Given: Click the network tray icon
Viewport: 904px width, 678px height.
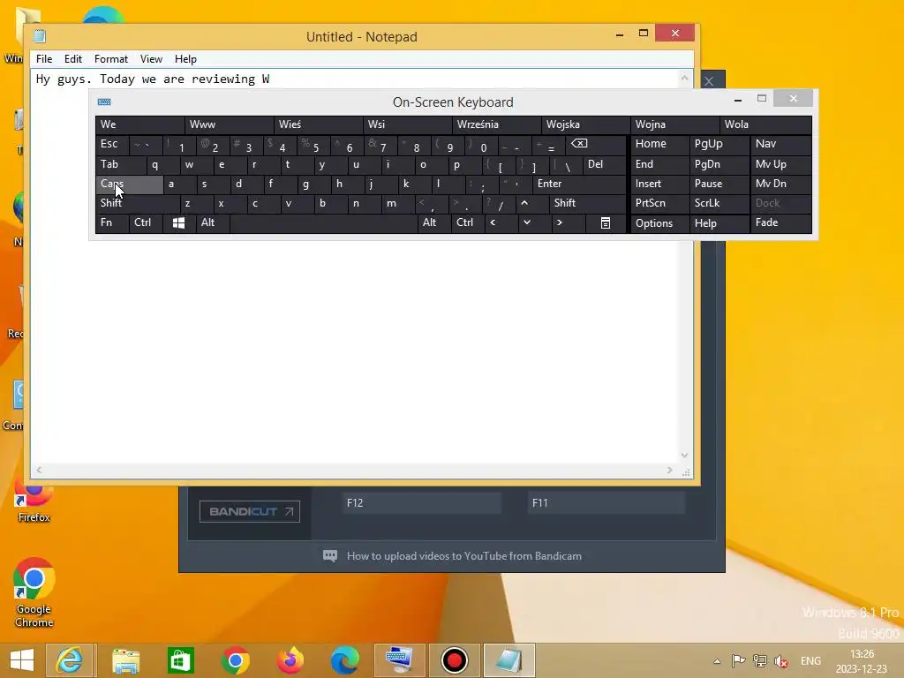Looking at the screenshot, I should 760,661.
